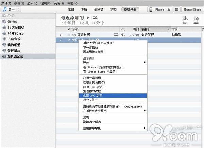Click the 勤學習 album cell

click(x=176, y=35)
